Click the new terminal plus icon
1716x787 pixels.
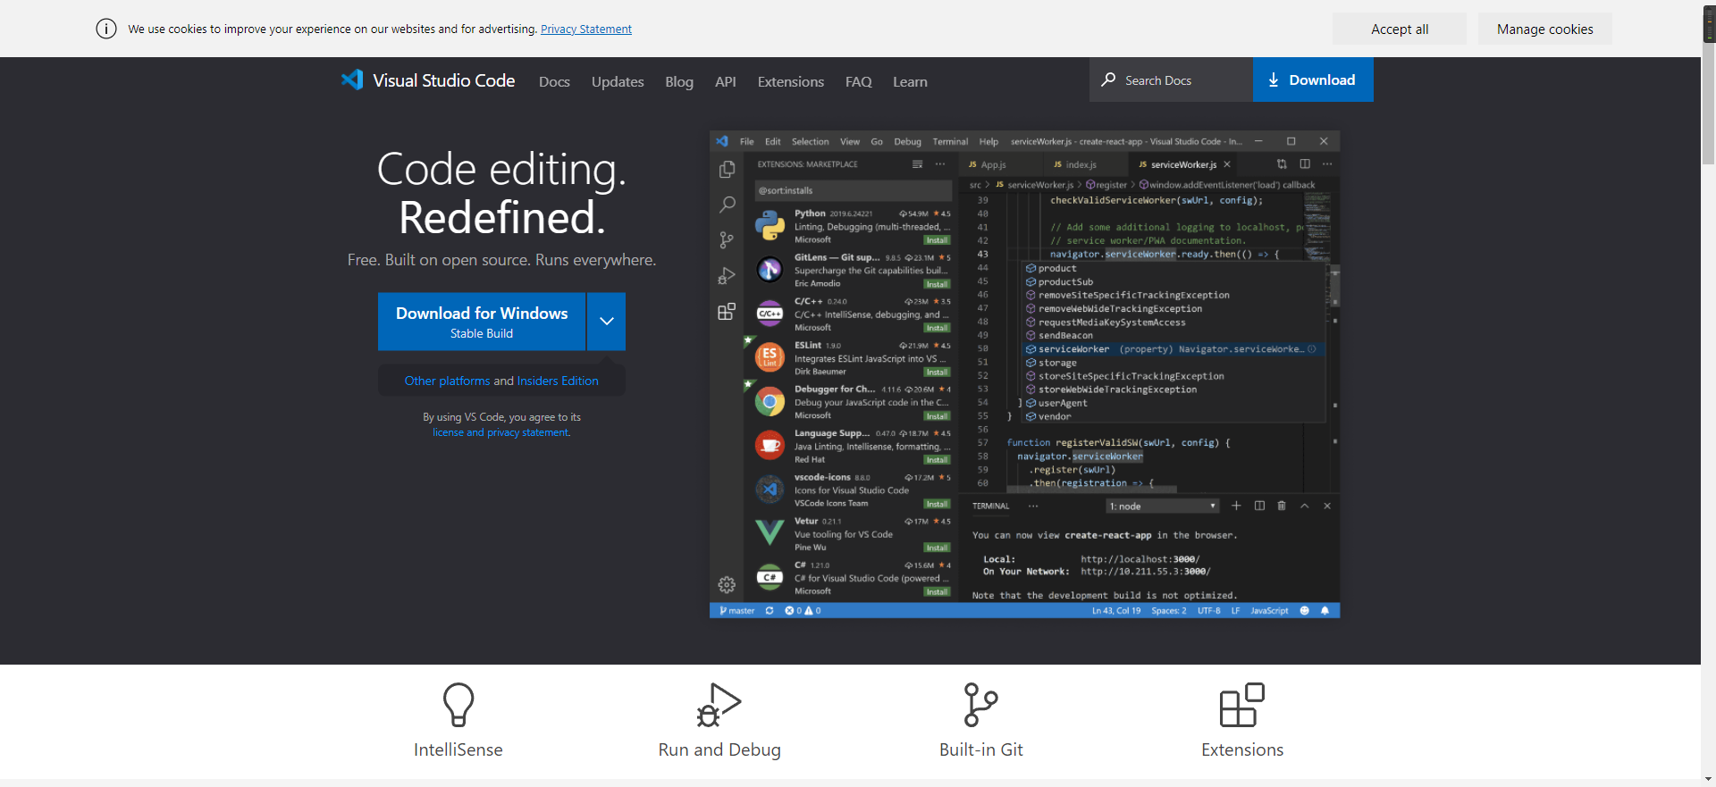[x=1236, y=506]
